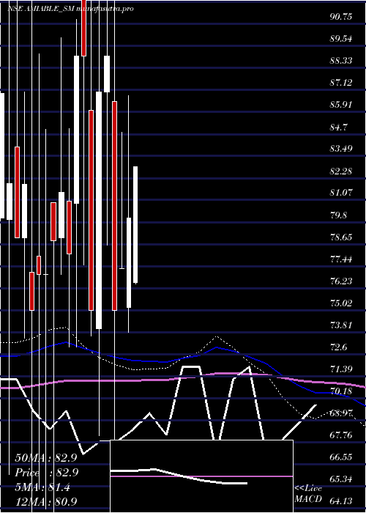Click the 88.33 price axis label
The width and height of the screenshot is (366, 513).
coord(341,61)
